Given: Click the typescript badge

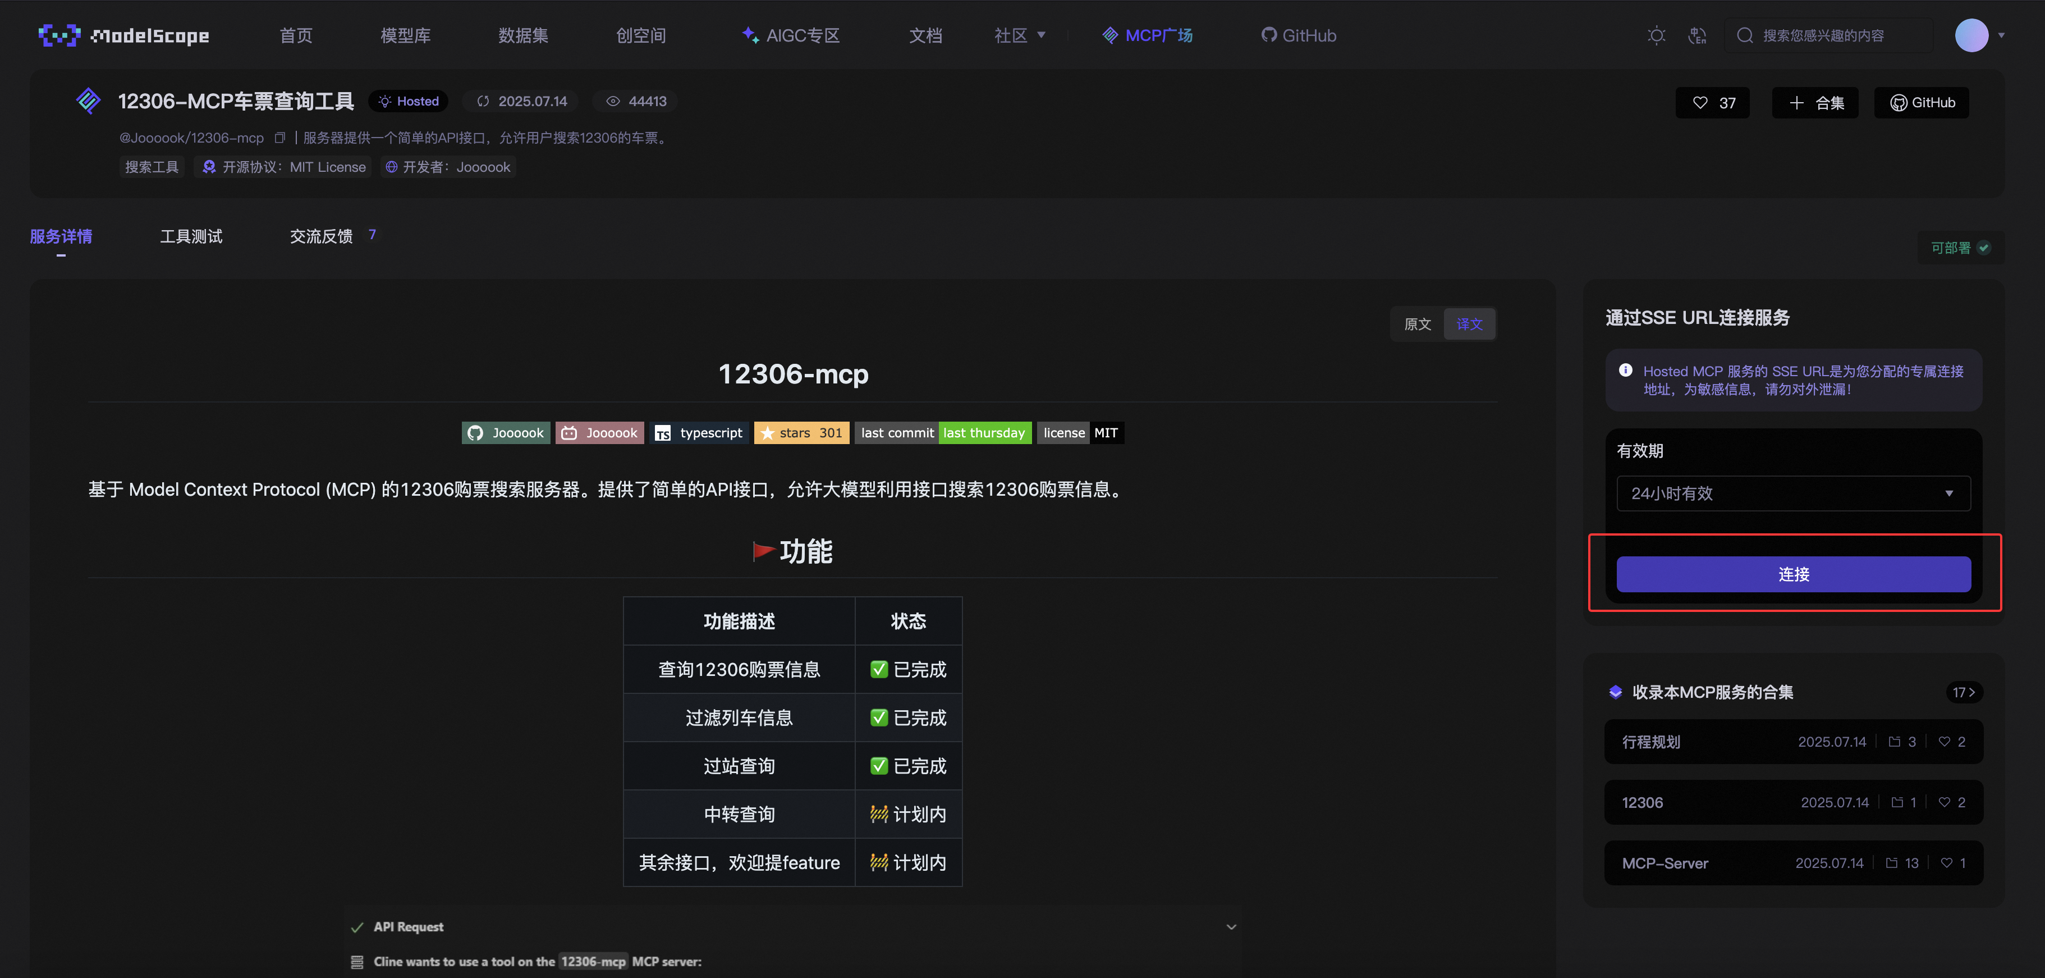Looking at the screenshot, I should tap(699, 433).
